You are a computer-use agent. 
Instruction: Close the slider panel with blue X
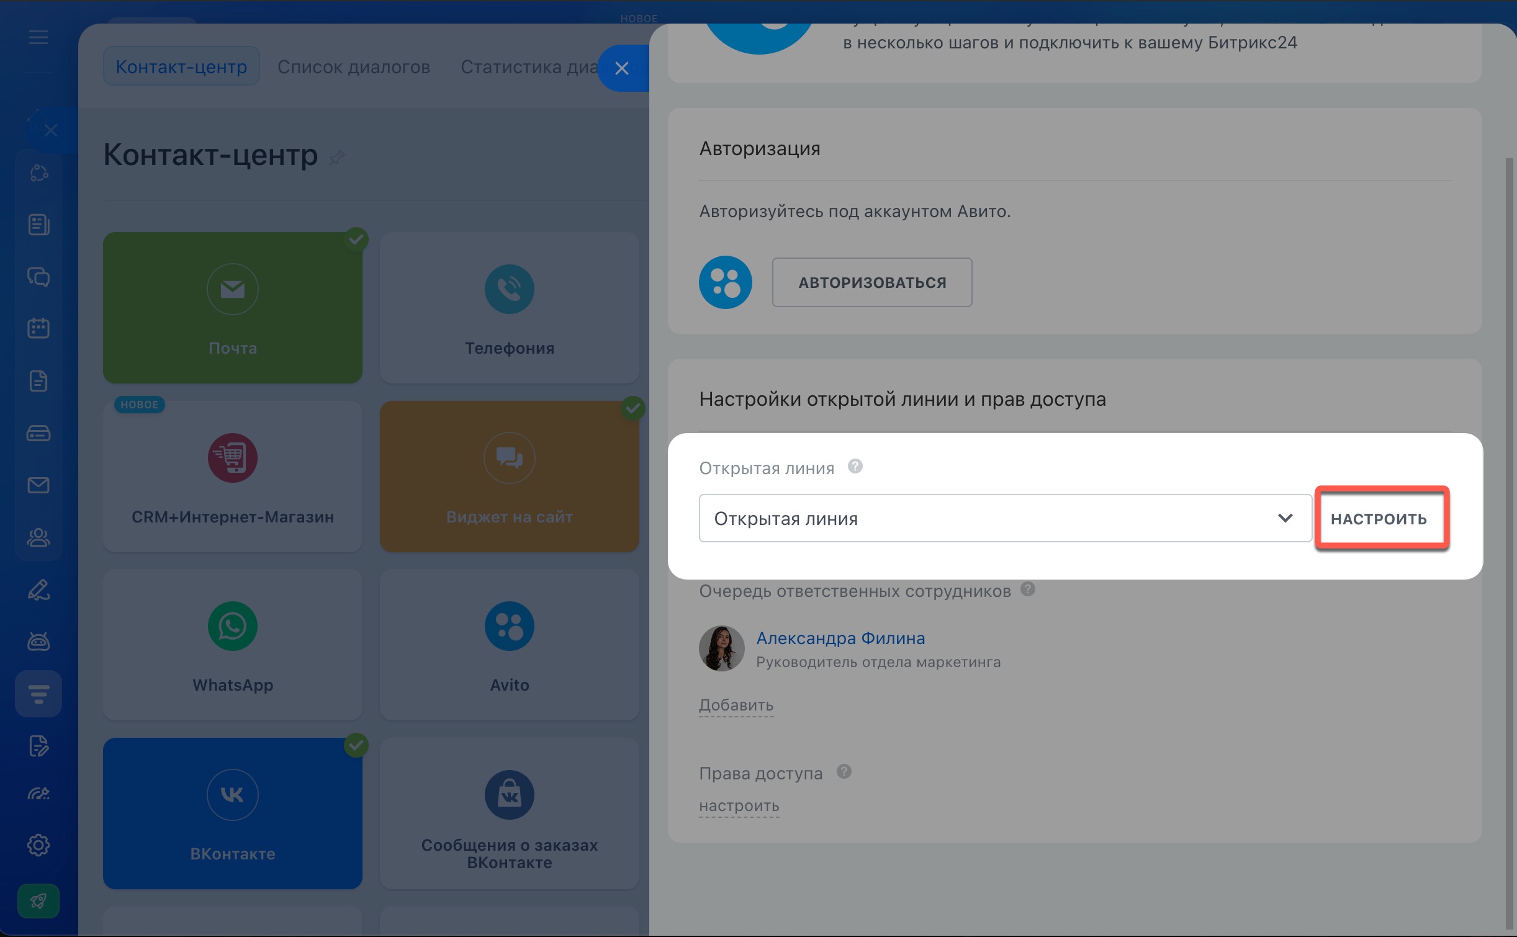pyautogui.click(x=623, y=68)
